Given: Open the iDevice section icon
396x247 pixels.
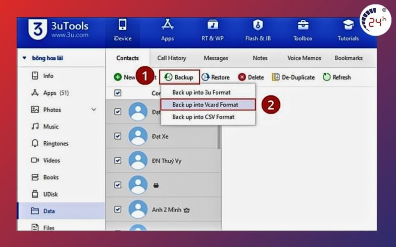Looking at the screenshot, I should (122, 25).
